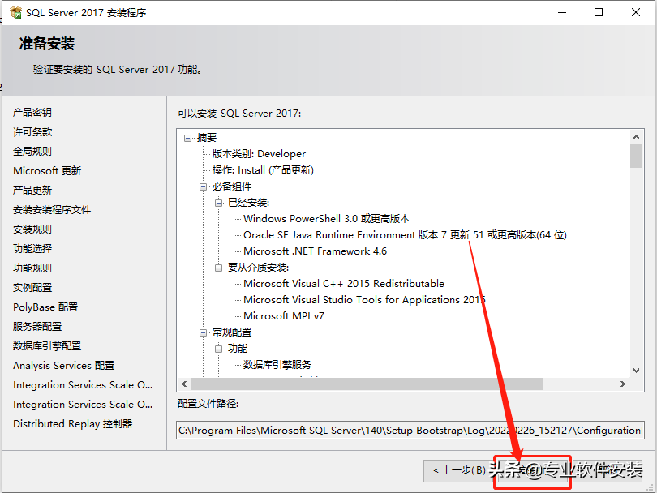This screenshot has width=657, height=493.
Task: Select 数据库引擎服务 in the tree
Action: tap(277, 364)
